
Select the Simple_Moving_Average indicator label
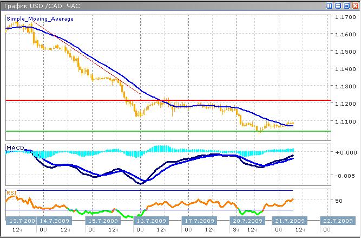(40, 19)
